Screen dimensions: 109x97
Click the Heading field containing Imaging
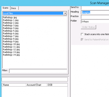95,12
